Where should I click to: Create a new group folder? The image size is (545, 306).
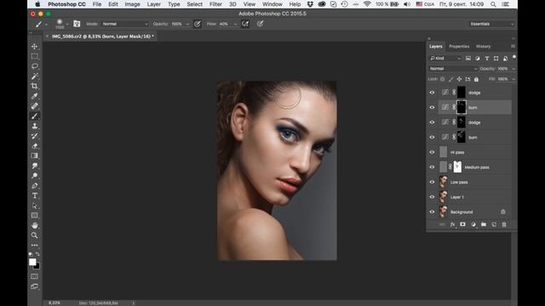(484, 224)
